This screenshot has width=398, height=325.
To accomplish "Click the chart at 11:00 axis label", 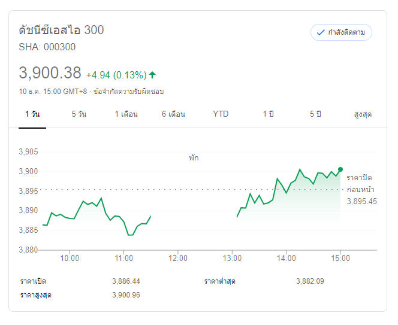I will [124, 259].
